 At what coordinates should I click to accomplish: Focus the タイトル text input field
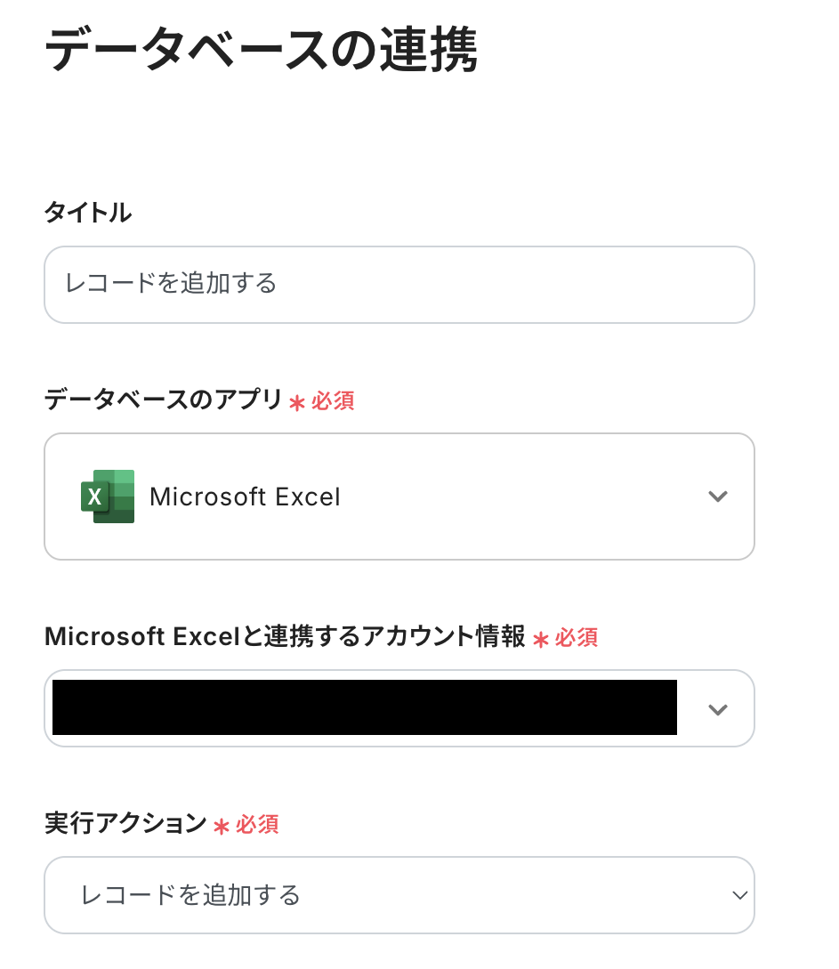click(x=399, y=285)
